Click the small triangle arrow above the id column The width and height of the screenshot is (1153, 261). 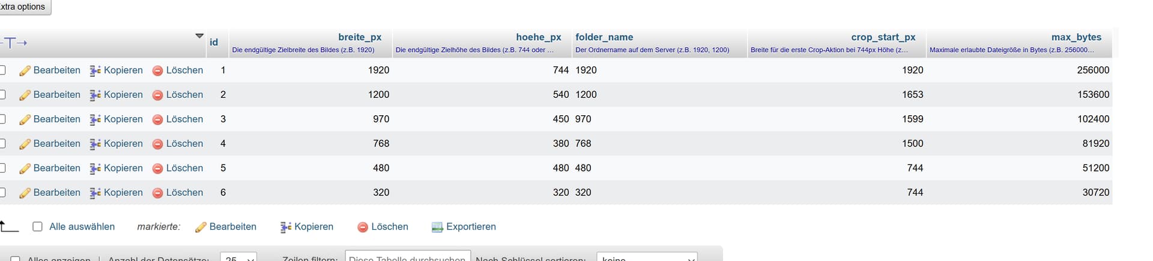[199, 36]
